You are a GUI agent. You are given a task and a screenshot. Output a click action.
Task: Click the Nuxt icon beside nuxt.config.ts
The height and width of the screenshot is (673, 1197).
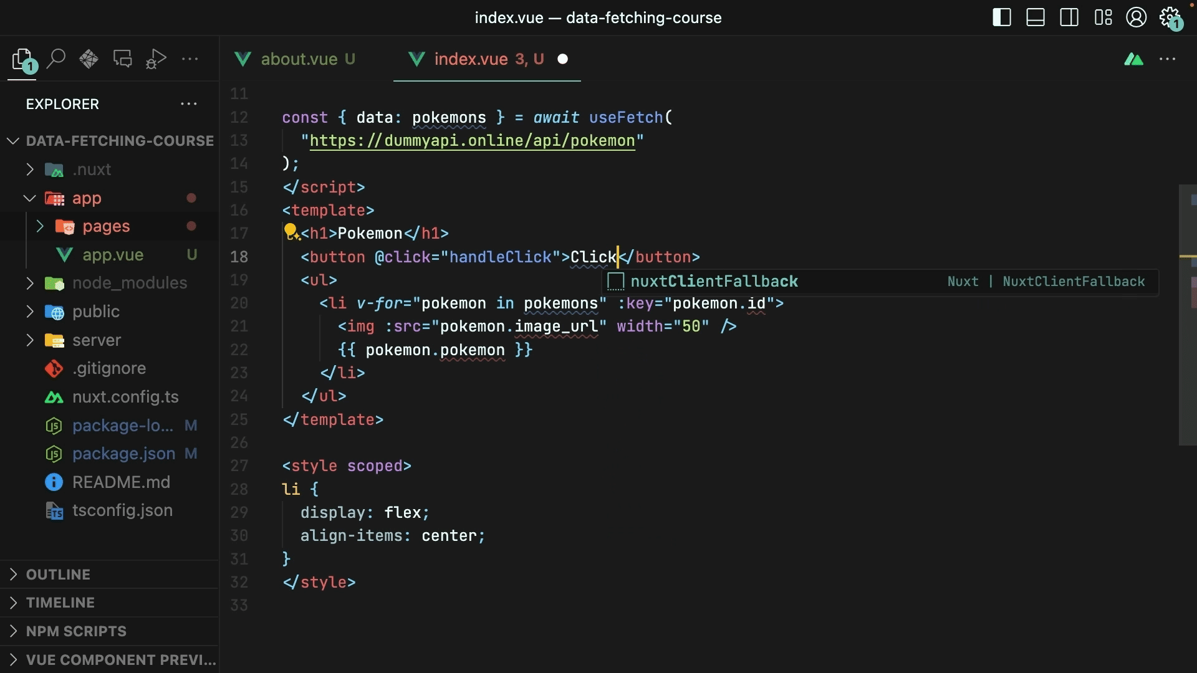(x=54, y=397)
